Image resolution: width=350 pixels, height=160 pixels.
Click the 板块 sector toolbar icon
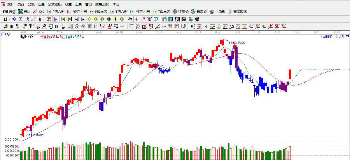pyautogui.click(x=24, y=12)
